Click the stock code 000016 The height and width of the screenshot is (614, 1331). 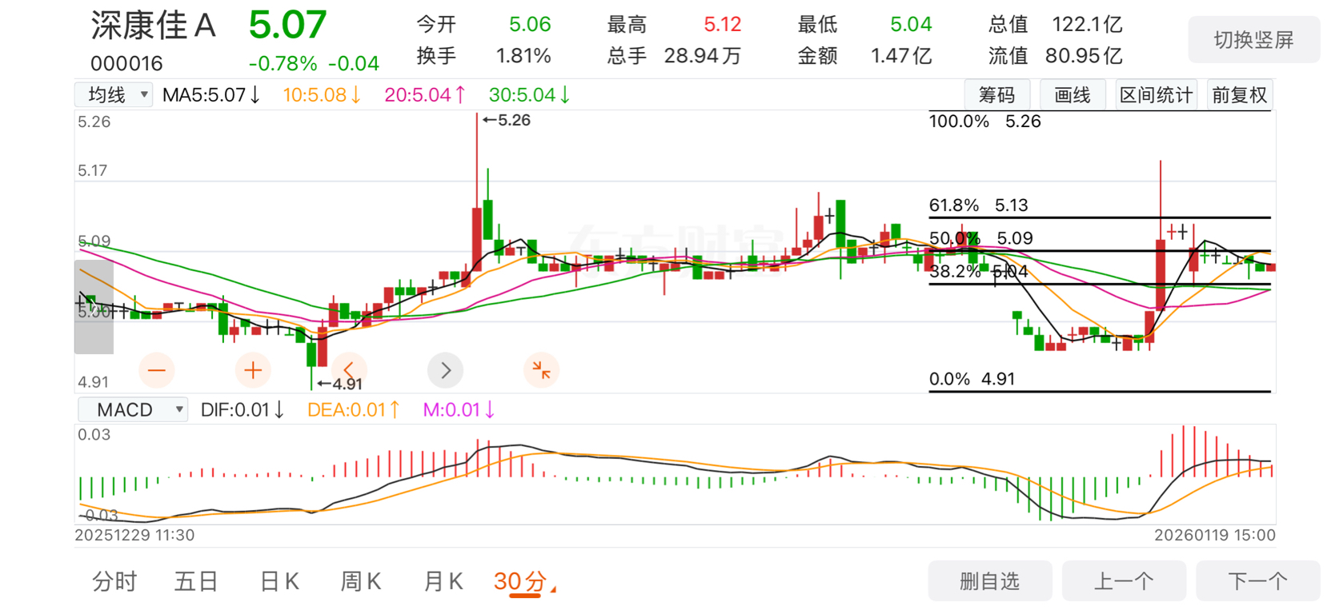(126, 63)
